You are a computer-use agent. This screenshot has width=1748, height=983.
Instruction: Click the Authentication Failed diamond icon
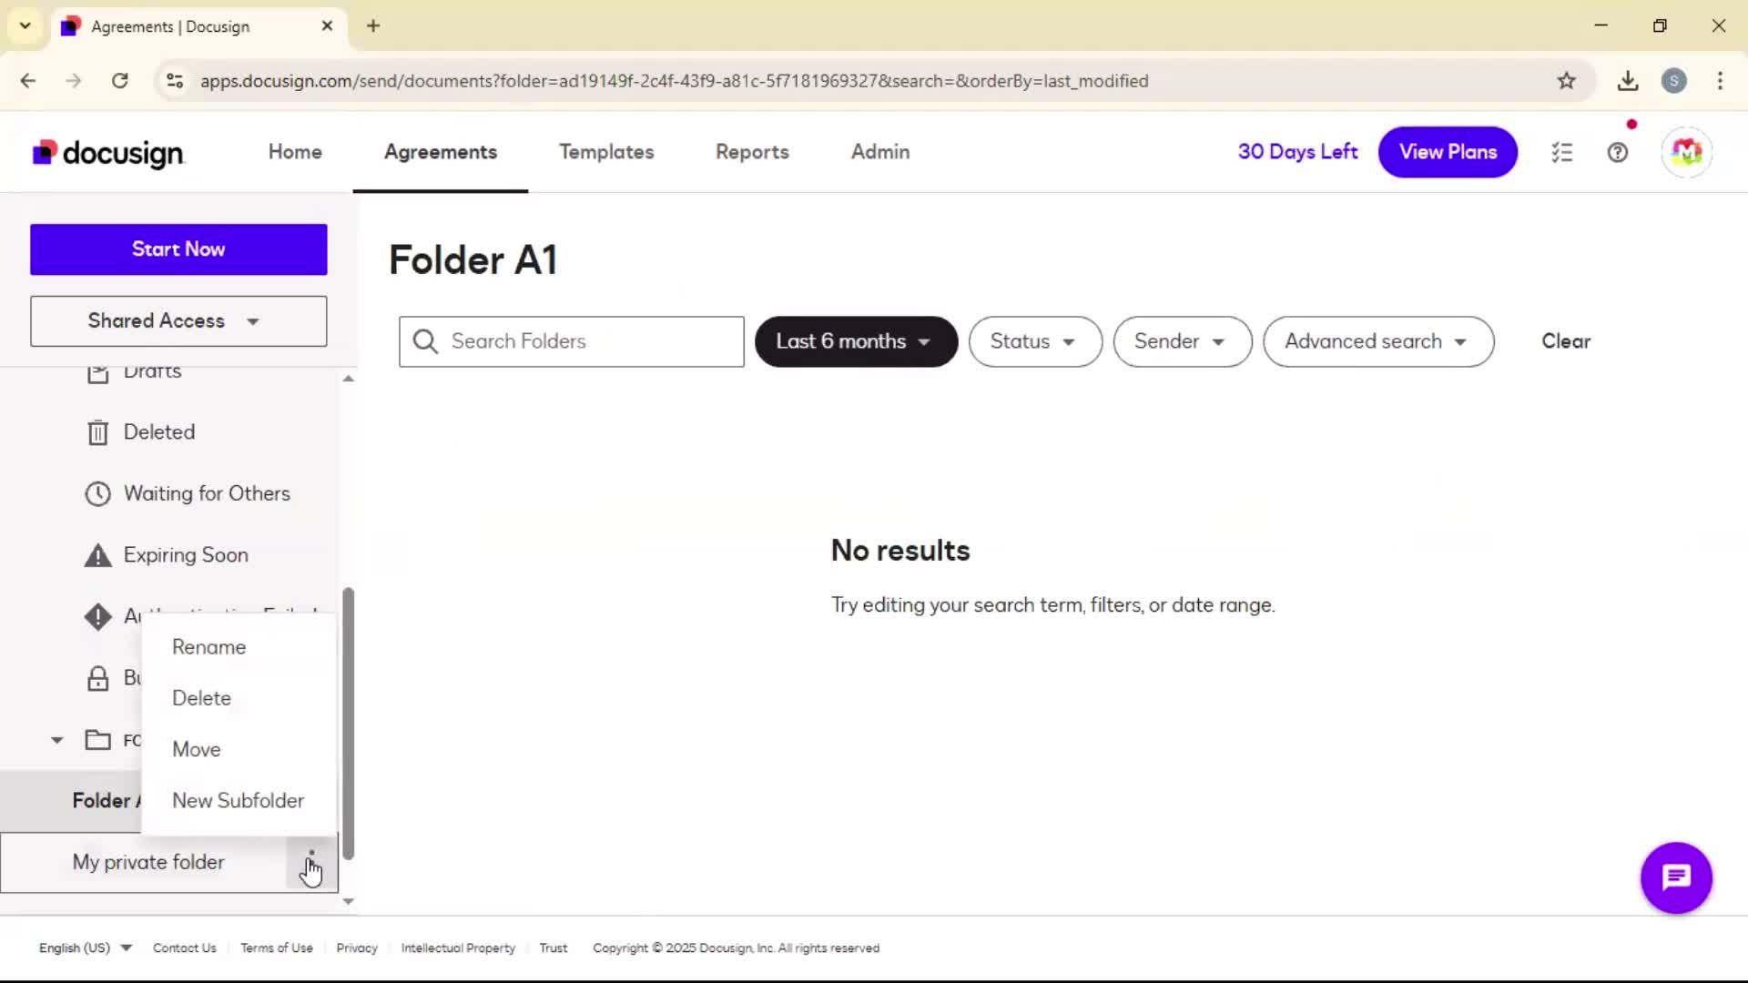click(x=97, y=616)
